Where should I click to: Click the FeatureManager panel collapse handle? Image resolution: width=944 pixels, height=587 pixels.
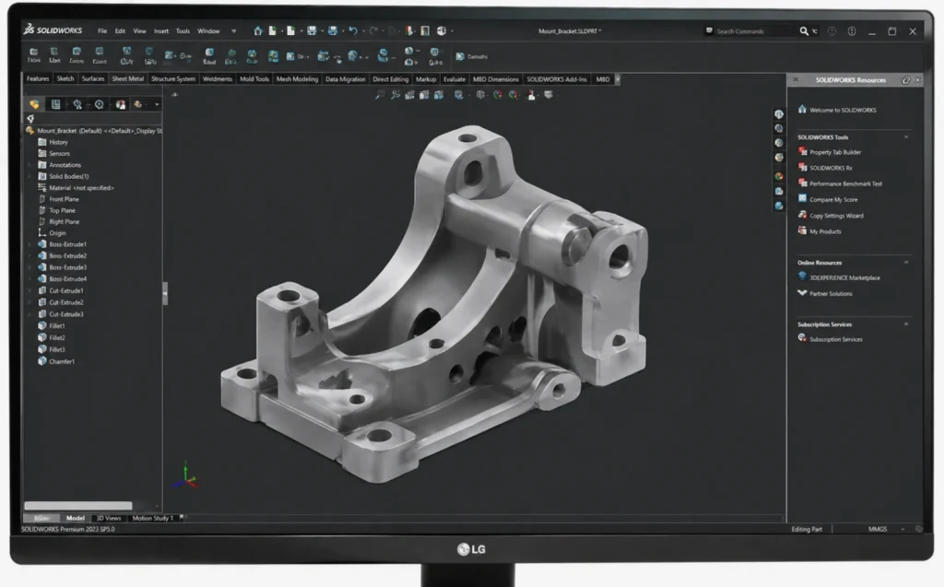tap(165, 293)
